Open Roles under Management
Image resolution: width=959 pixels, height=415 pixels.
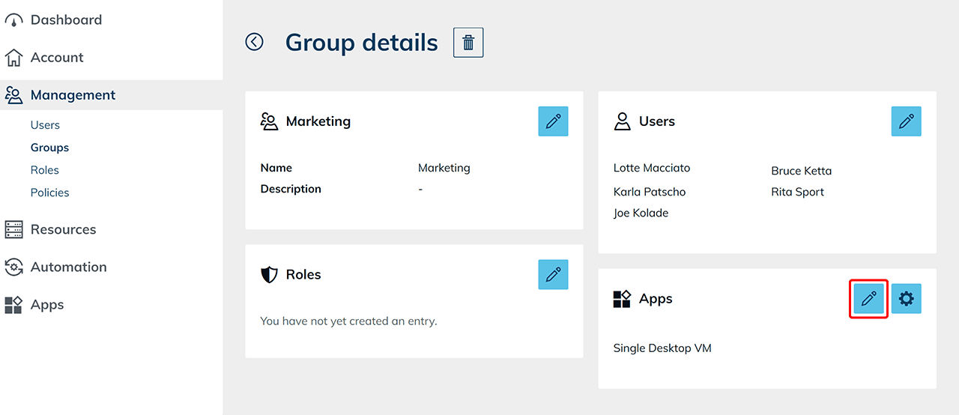[45, 170]
